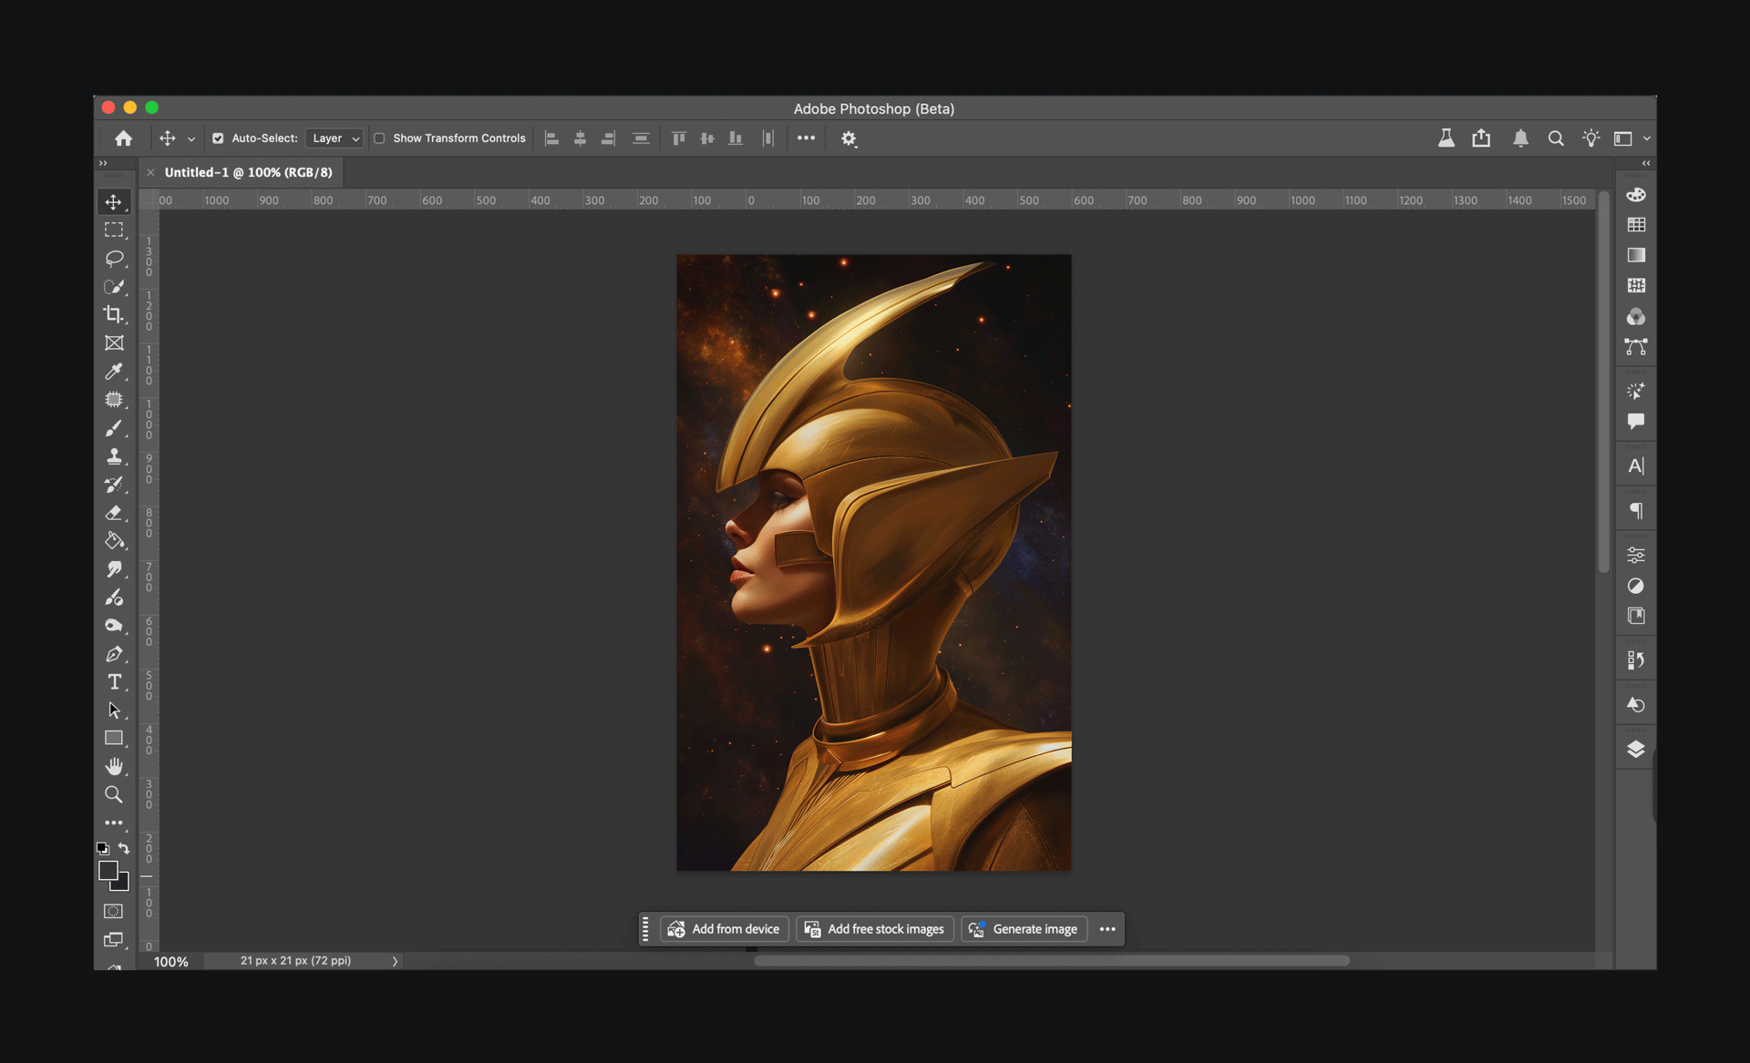Select the Clone Stamp tool
1750x1063 pixels.
pyautogui.click(x=113, y=456)
